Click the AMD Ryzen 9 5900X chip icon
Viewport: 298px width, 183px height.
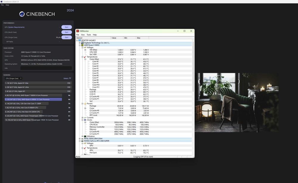coord(82,45)
